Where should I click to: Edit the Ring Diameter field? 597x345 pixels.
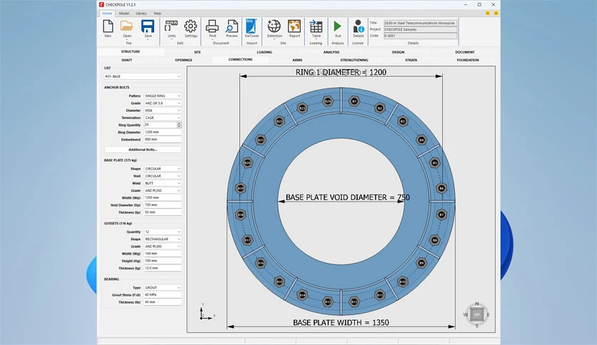coord(163,132)
